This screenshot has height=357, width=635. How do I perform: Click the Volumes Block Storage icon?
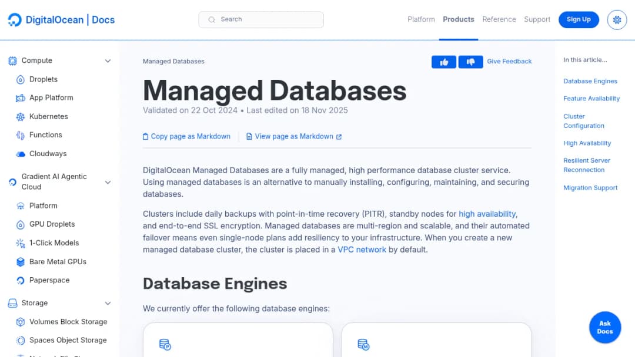[x=20, y=322]
